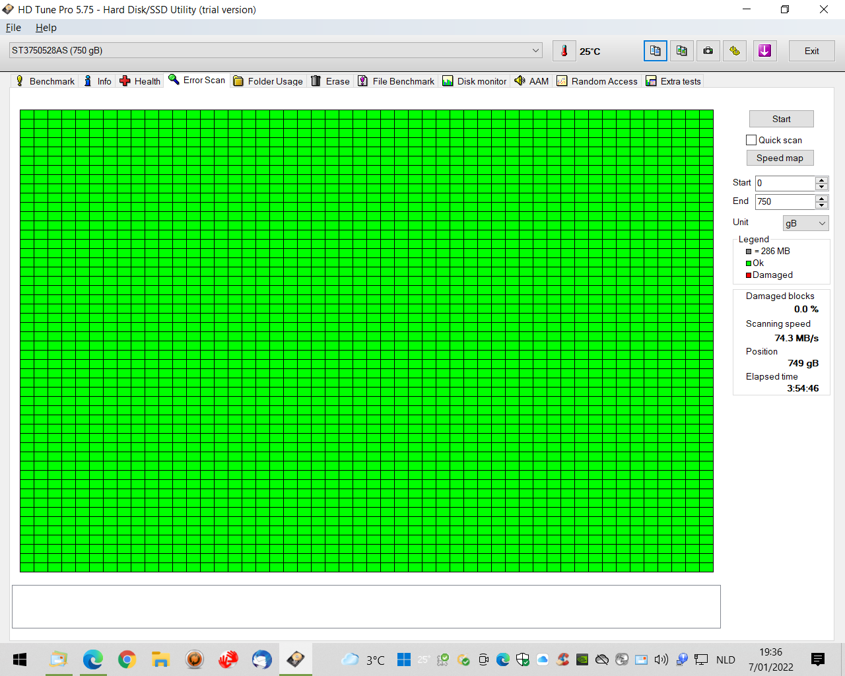The image size is (845, 676).
Task: Click the green Ok legend swatch
Action: click(x=749, y=263)
